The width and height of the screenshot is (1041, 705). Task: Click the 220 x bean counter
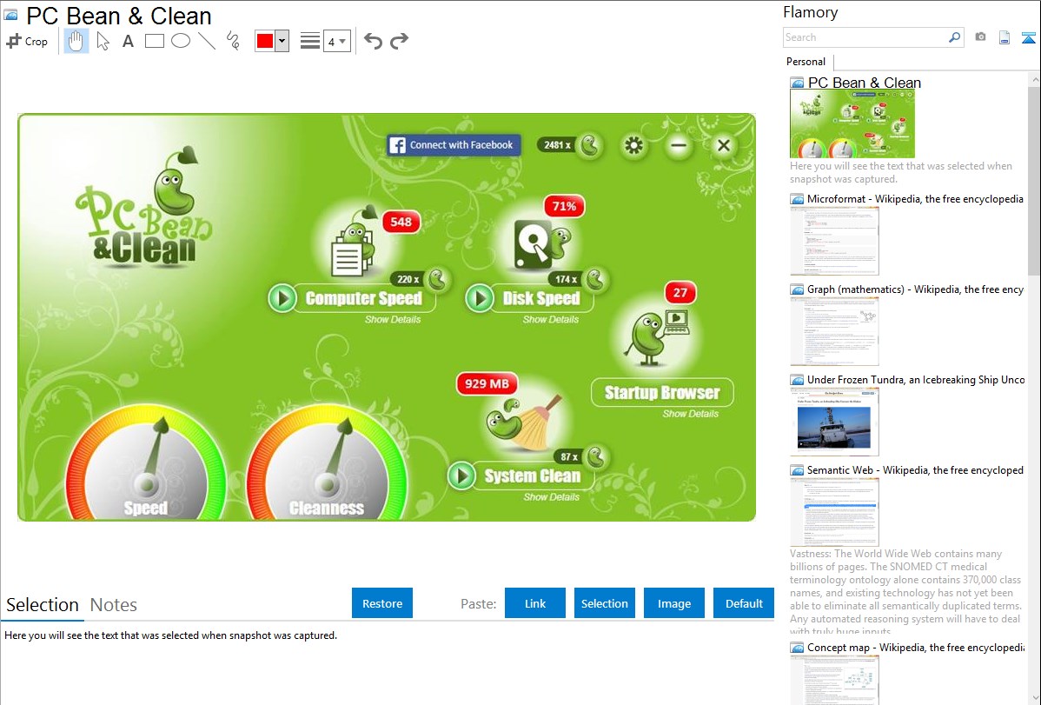[421, 279]
